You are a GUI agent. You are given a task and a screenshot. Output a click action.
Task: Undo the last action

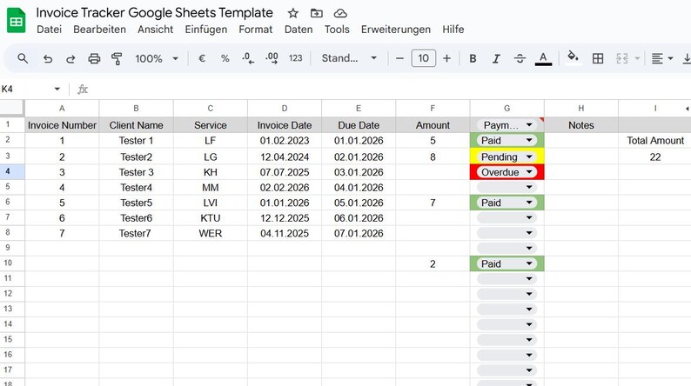point(48,58)
